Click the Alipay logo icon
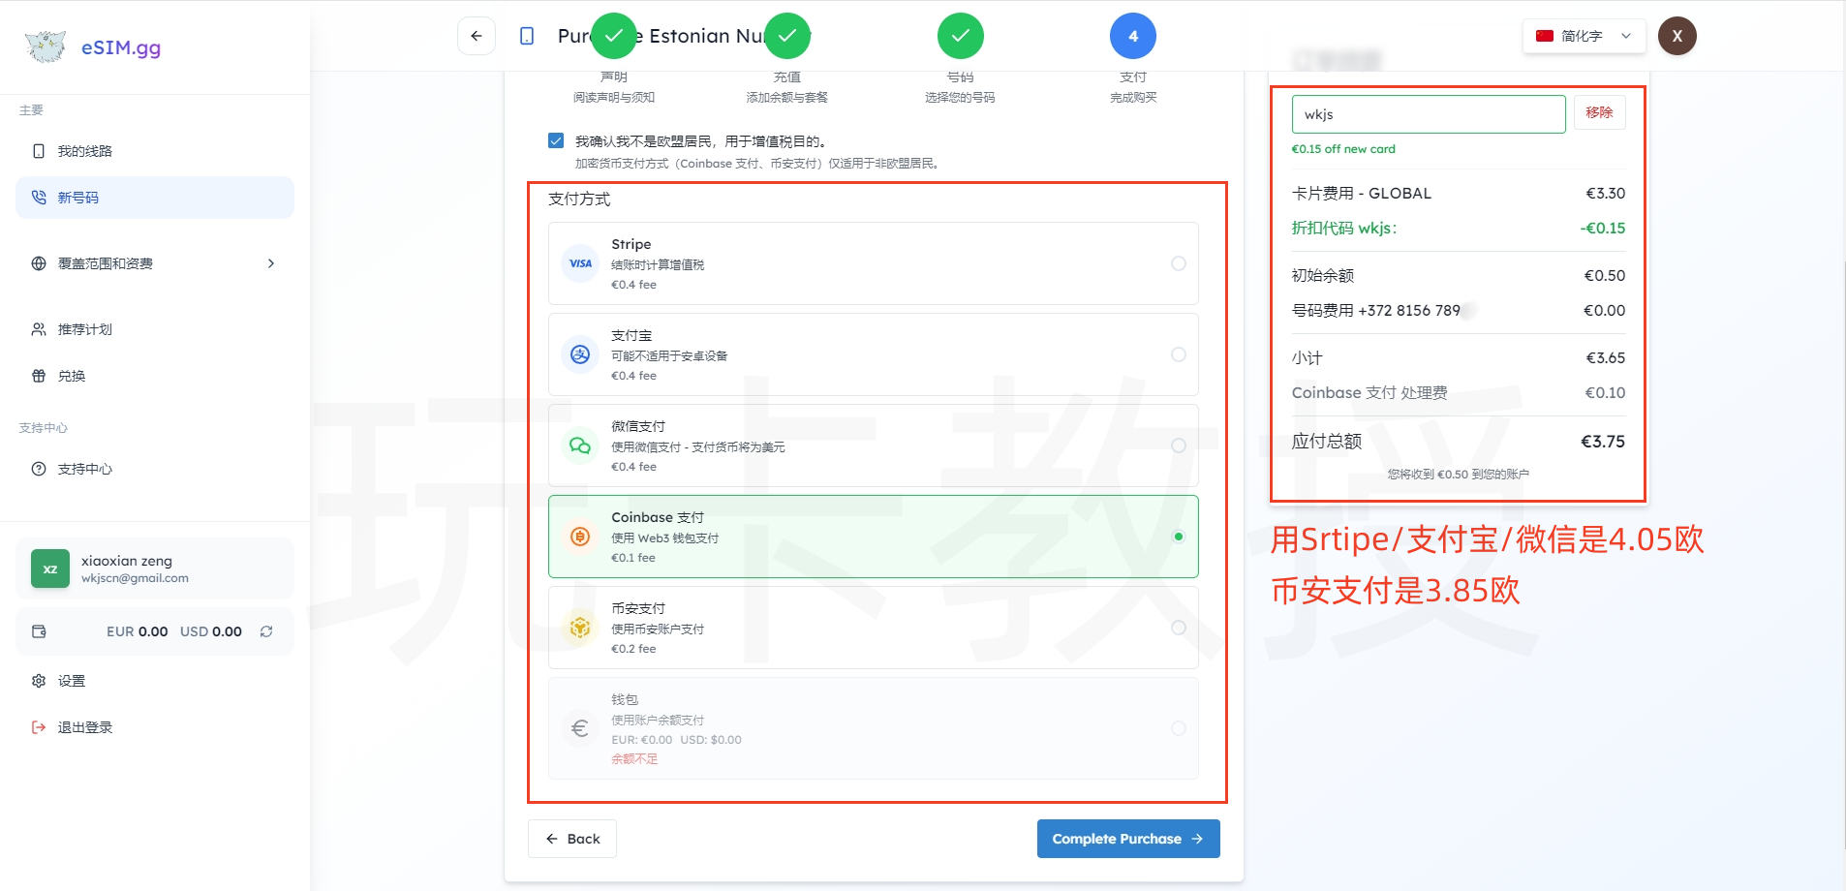This screenshot has width=1846, height=891. 580,354
